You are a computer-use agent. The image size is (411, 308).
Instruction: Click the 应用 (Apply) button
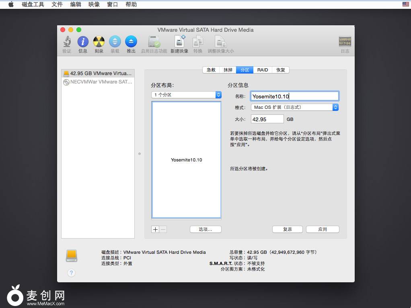[323, 229]
